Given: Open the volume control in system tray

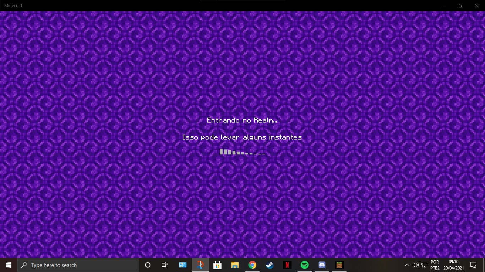Looking at the screenshot, I should click(x=415, y=265).
